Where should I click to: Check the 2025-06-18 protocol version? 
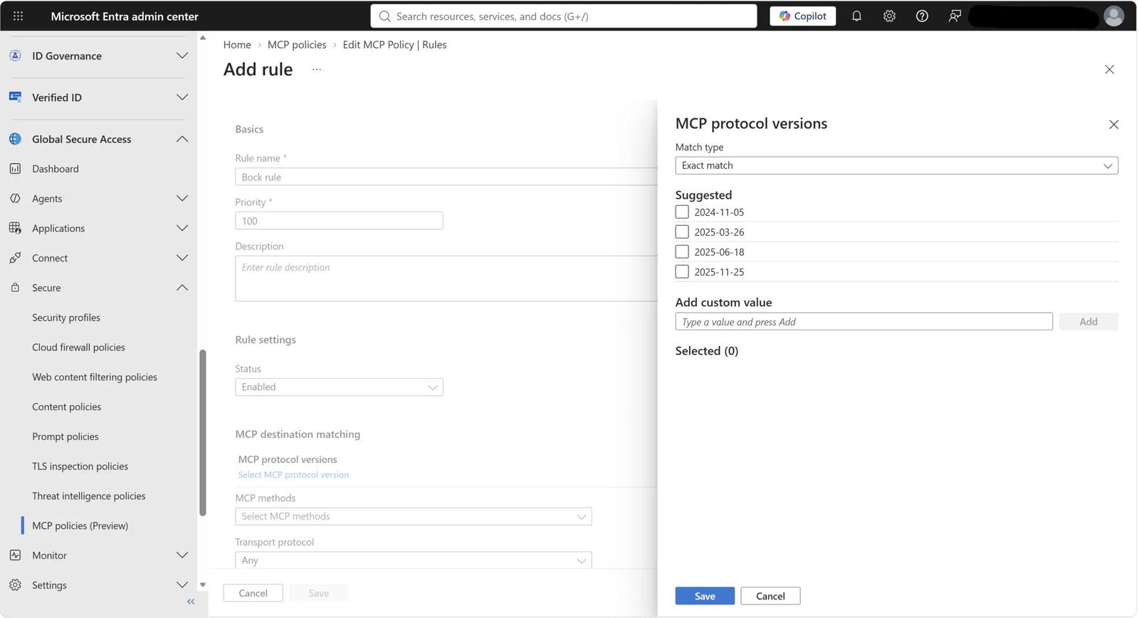tap(682, 252)
